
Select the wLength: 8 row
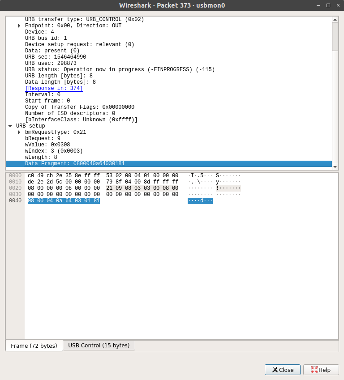pyautogui.click(x=168, y=157)
